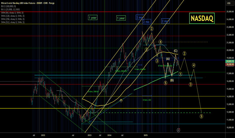
Task: Select the yellow upward arrow marker on the chart
Action: [121, 100]
